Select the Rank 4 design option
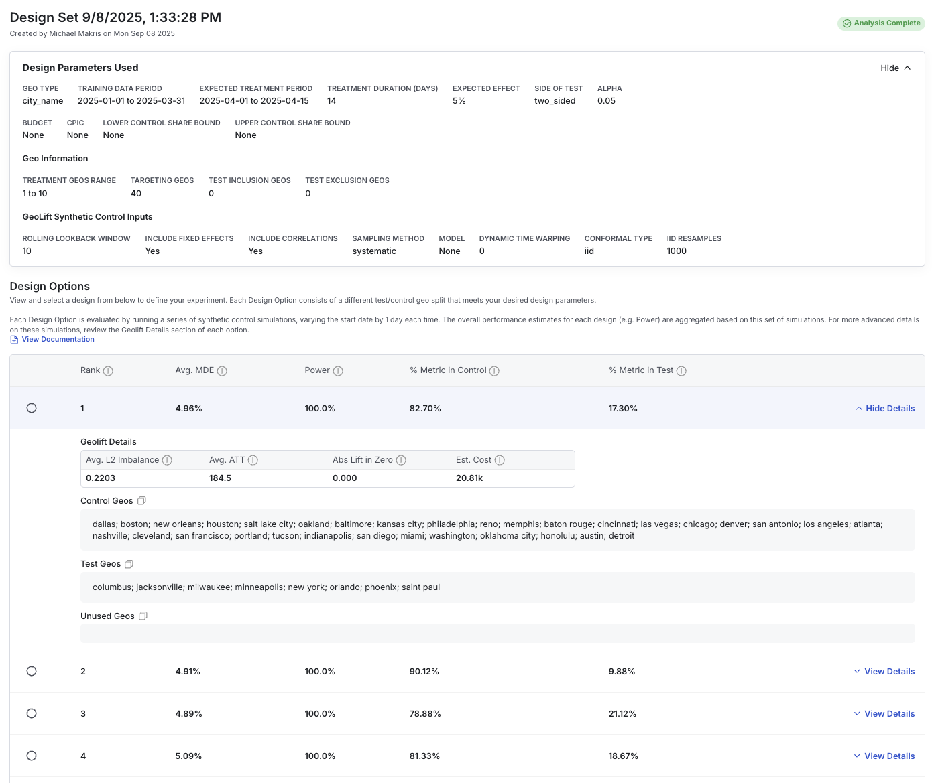Image resolution: width=932 pixels, height=783 pixels. coord(32,755)
